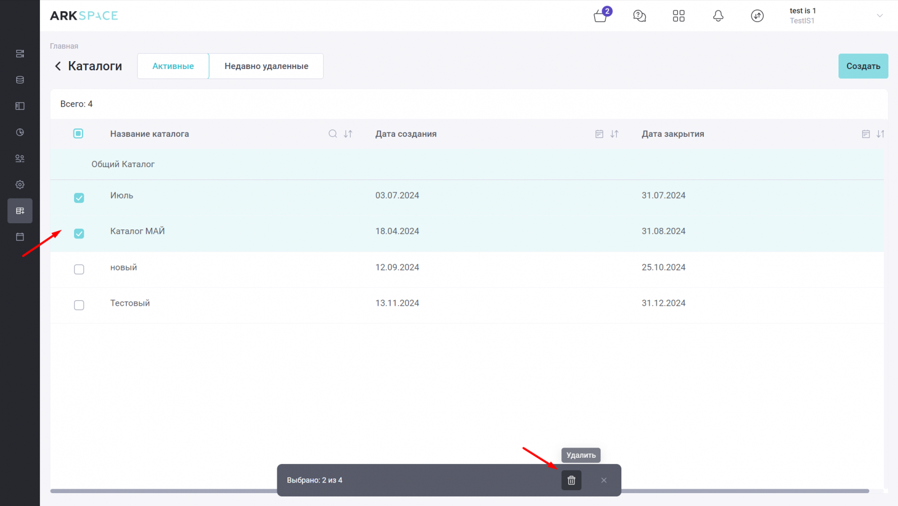
Task: Open the chat support icon
Action: tap(639, 16)
